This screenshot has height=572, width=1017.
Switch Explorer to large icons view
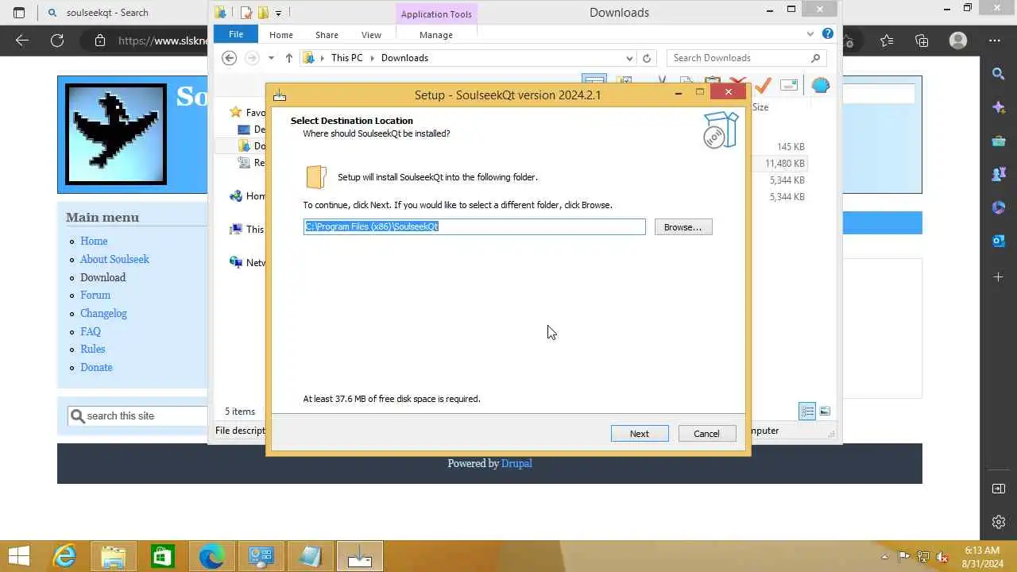[x=825, y=412]
